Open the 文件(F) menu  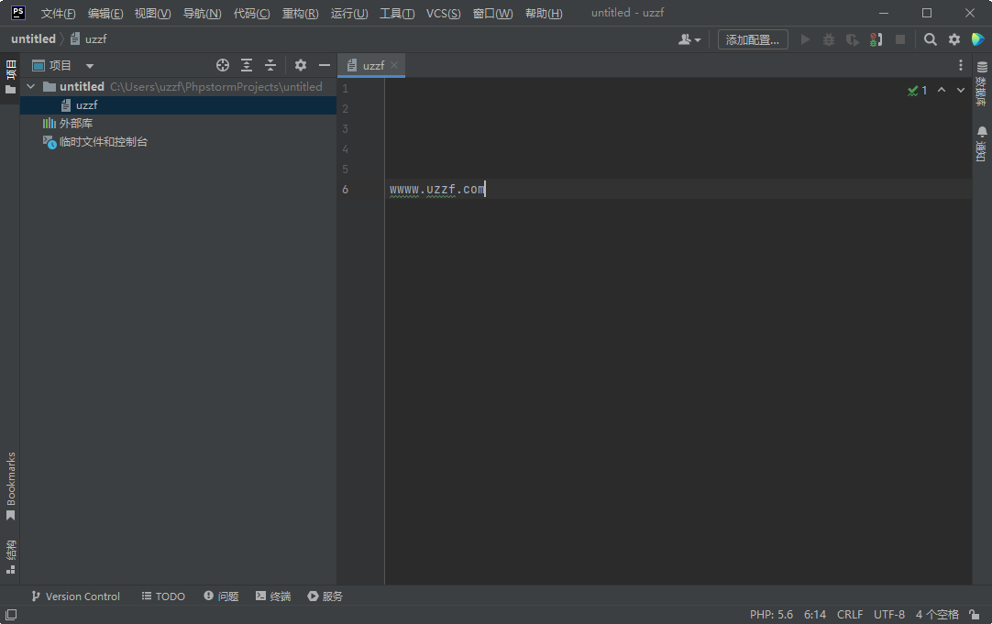58,13
